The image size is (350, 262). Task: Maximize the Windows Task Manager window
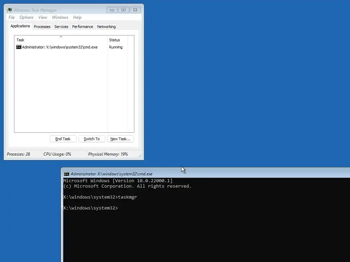click(124, 10)
